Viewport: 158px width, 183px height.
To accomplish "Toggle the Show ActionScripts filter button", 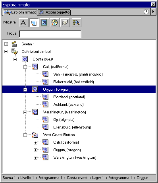I will pos(44,23).
